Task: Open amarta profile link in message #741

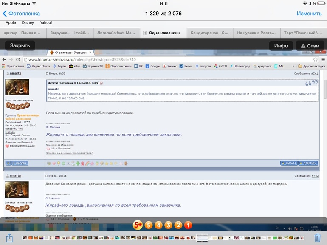Action: (x=16, y=73)
